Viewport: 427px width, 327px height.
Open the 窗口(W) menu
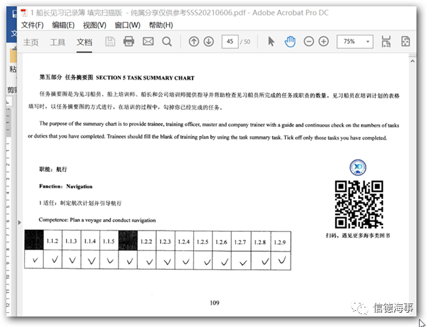[x=128, y=25]
